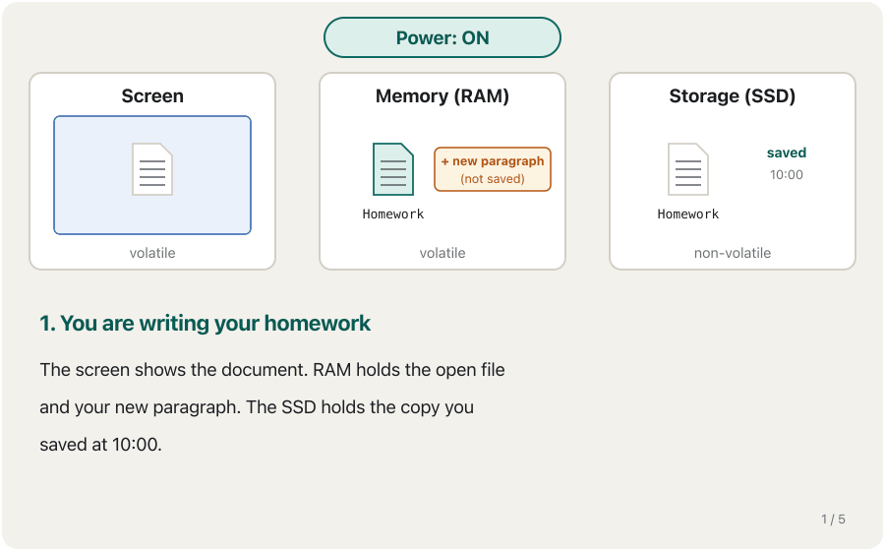Click the 'Homework' label in Memory (RAM)
885x551 pixels.
point(392,214)
